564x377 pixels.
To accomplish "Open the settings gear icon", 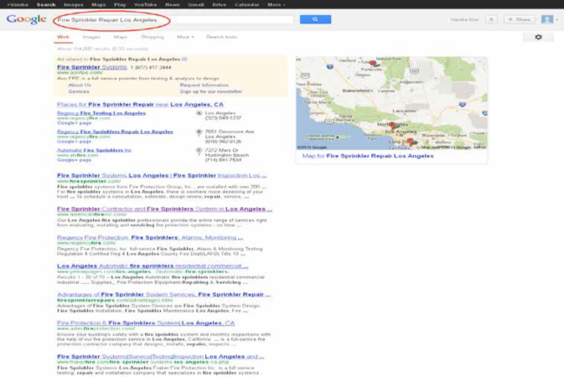I will [538, 37].
